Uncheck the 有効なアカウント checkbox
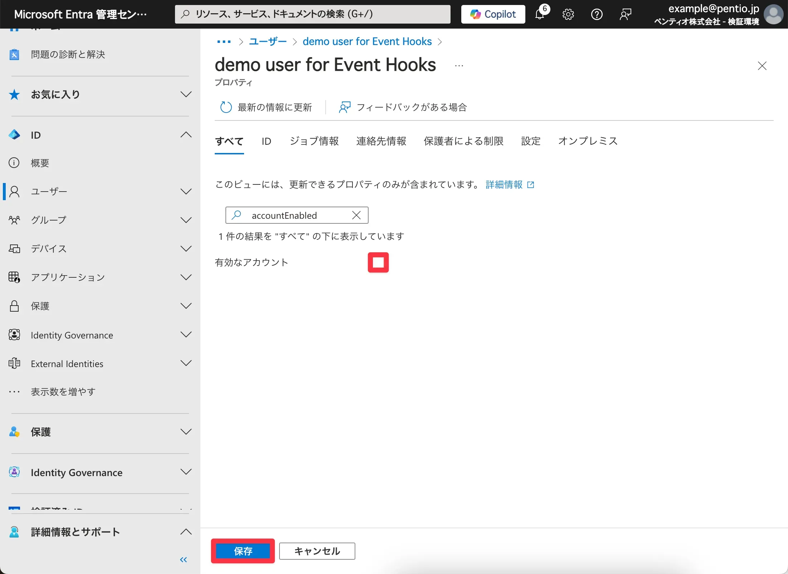The width and height of the screenshot is (788, 574). point(378,262)
